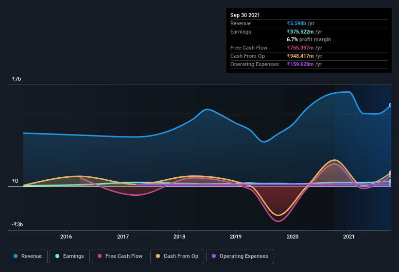Click the ₹7b y-axis label
The image size is (399, 272).
coord(17,79)
